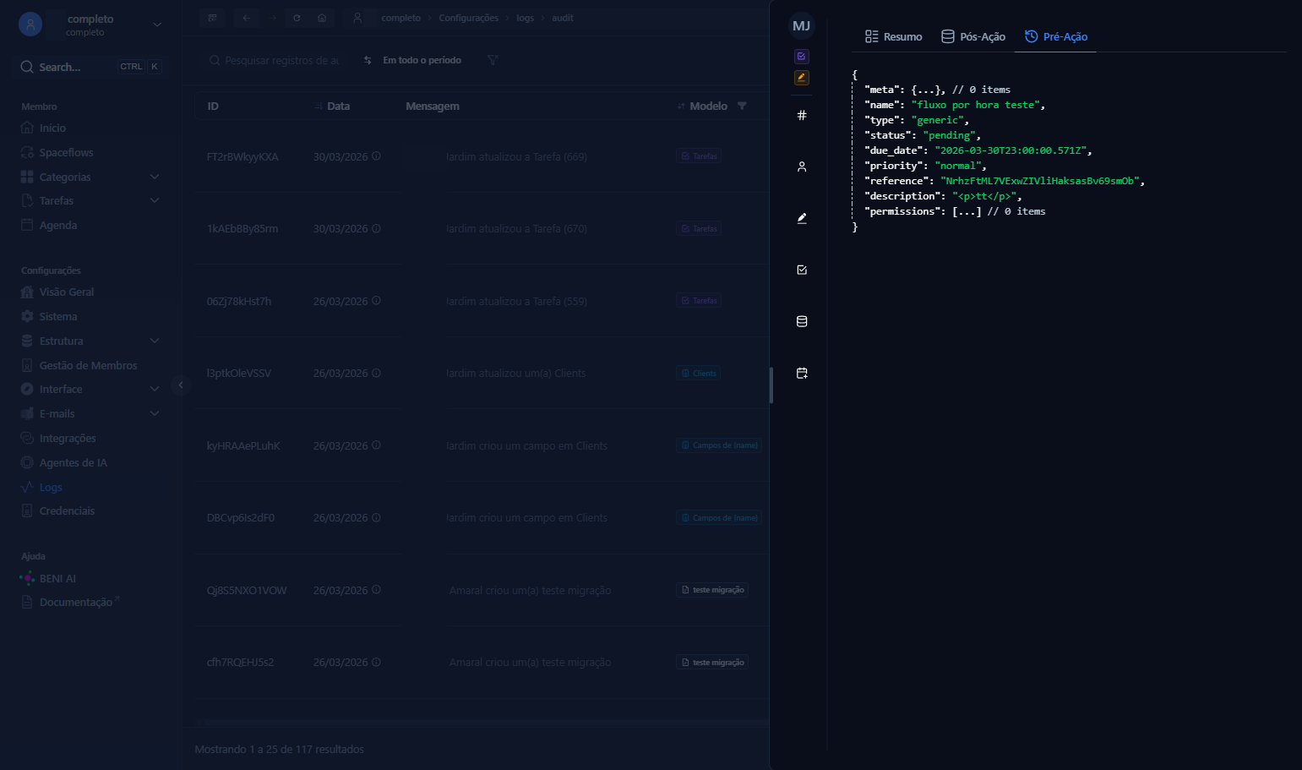This screenshot has width=1302, height=770.
Task: Click the calendar-plus icon in the detail strip
Action: point(802,373)
